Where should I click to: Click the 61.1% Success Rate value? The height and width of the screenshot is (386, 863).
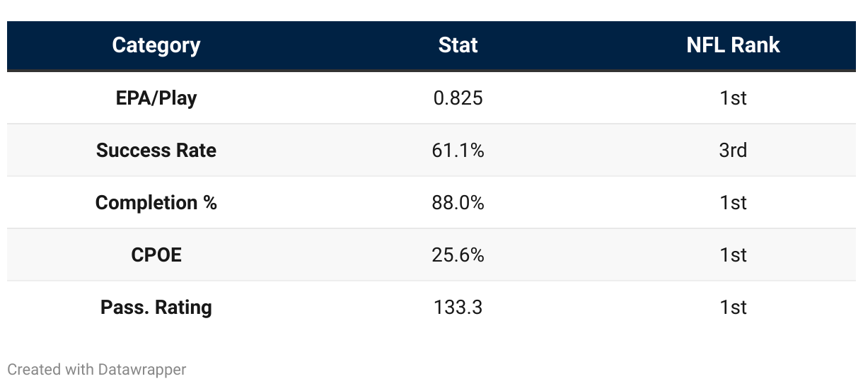point(458,150)
